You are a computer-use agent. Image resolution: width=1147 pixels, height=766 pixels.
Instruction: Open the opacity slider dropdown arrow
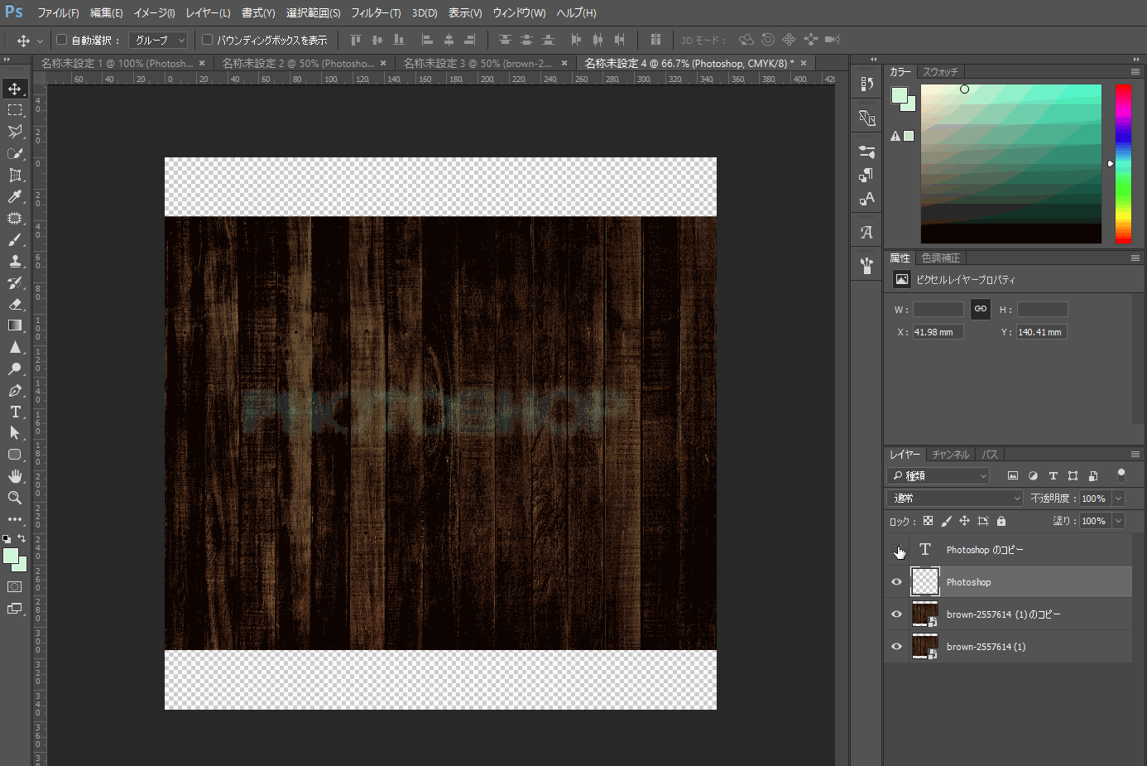(x=1119, y=499)
